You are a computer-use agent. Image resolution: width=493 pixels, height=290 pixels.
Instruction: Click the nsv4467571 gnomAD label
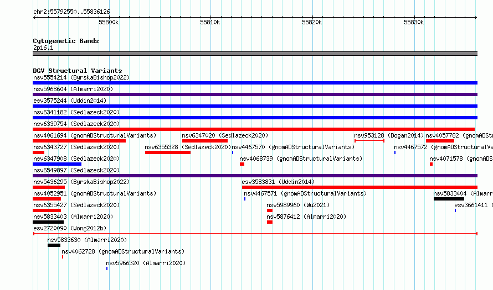tap(305, 193)
